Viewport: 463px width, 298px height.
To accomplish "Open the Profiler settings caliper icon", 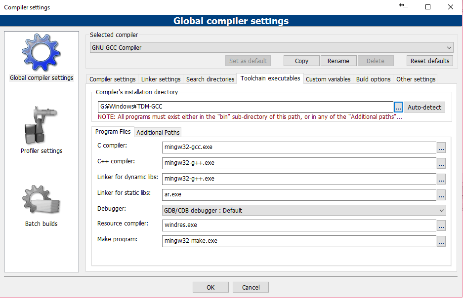I will (41, 125).
